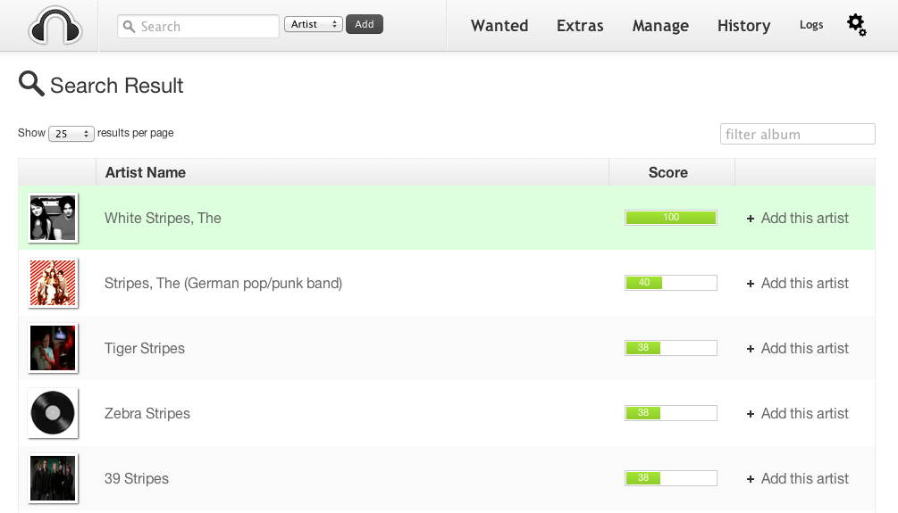This screenshot has width=898, height=513.
Task: Click the 38 score bar for Zebra Stripes
Action: [671, 413]
